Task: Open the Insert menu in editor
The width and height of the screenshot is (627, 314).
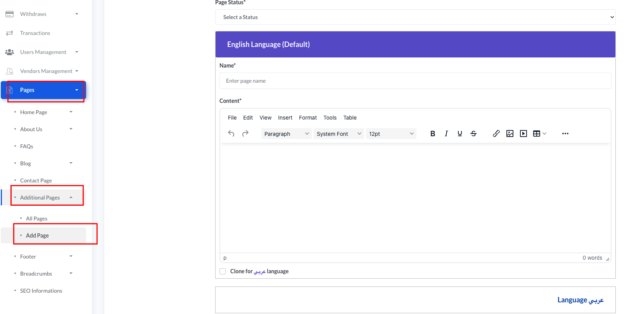Action: click(x=285, y=118)
